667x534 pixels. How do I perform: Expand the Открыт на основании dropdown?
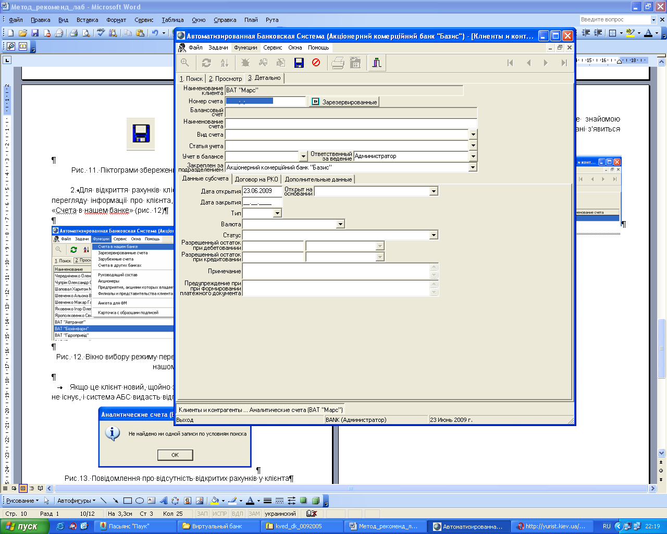point(434,191)
